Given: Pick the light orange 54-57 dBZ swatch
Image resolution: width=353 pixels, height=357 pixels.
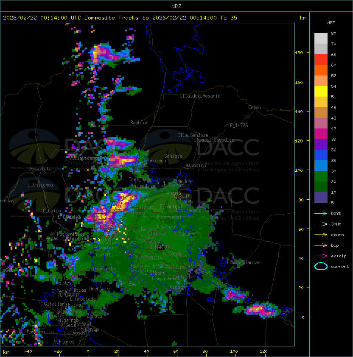Looking at the screenshot, I should [321, 81].
